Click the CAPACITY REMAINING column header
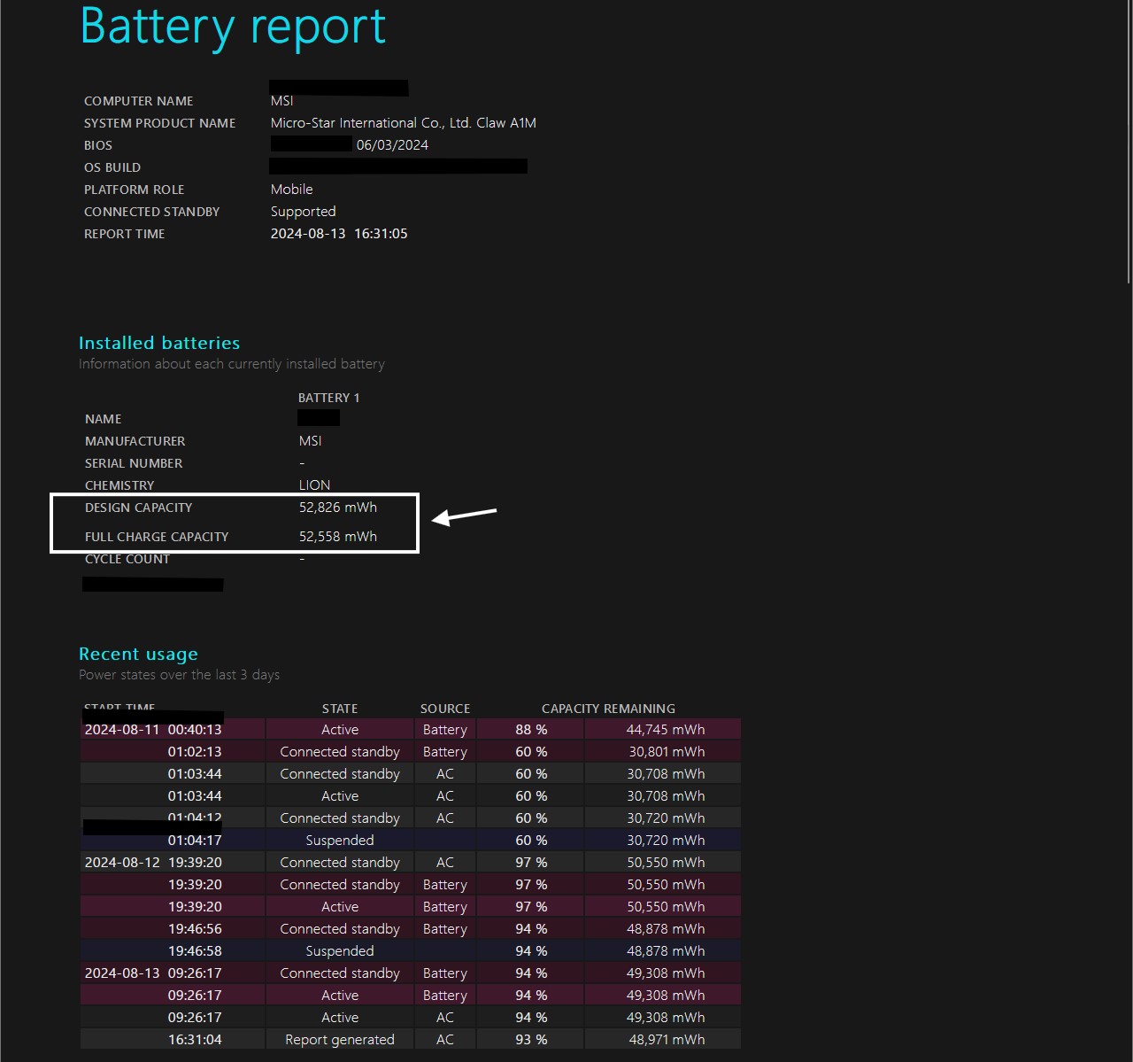The height and width of the screenshot is (1062, 1133). [x=608, y=709]
